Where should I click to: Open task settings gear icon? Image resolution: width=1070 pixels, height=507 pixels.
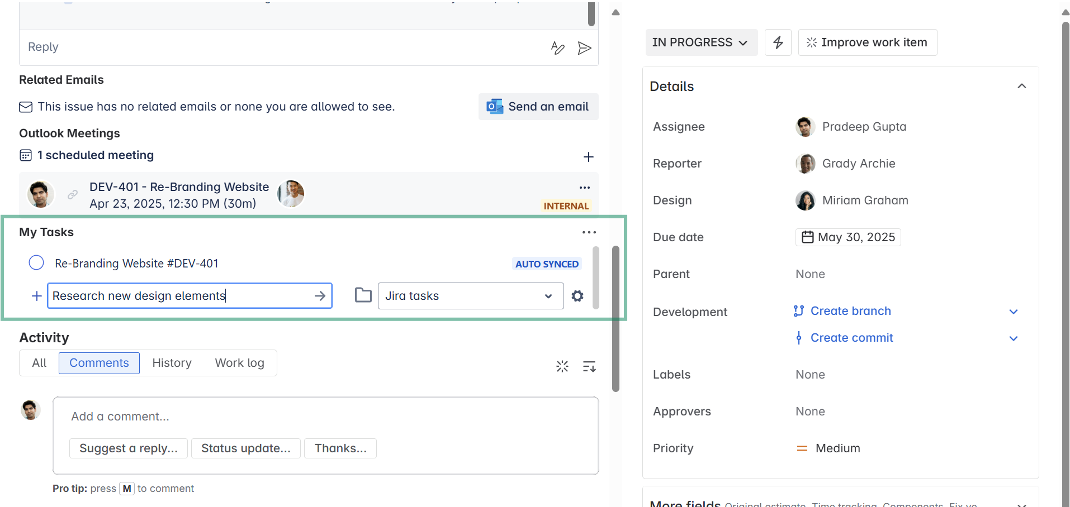[577, 296]
